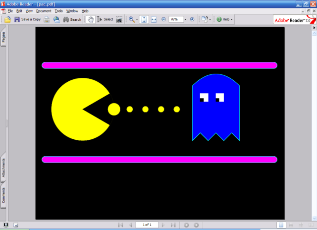
Task: Click the page number field 1 of 1
Action: 147,225
